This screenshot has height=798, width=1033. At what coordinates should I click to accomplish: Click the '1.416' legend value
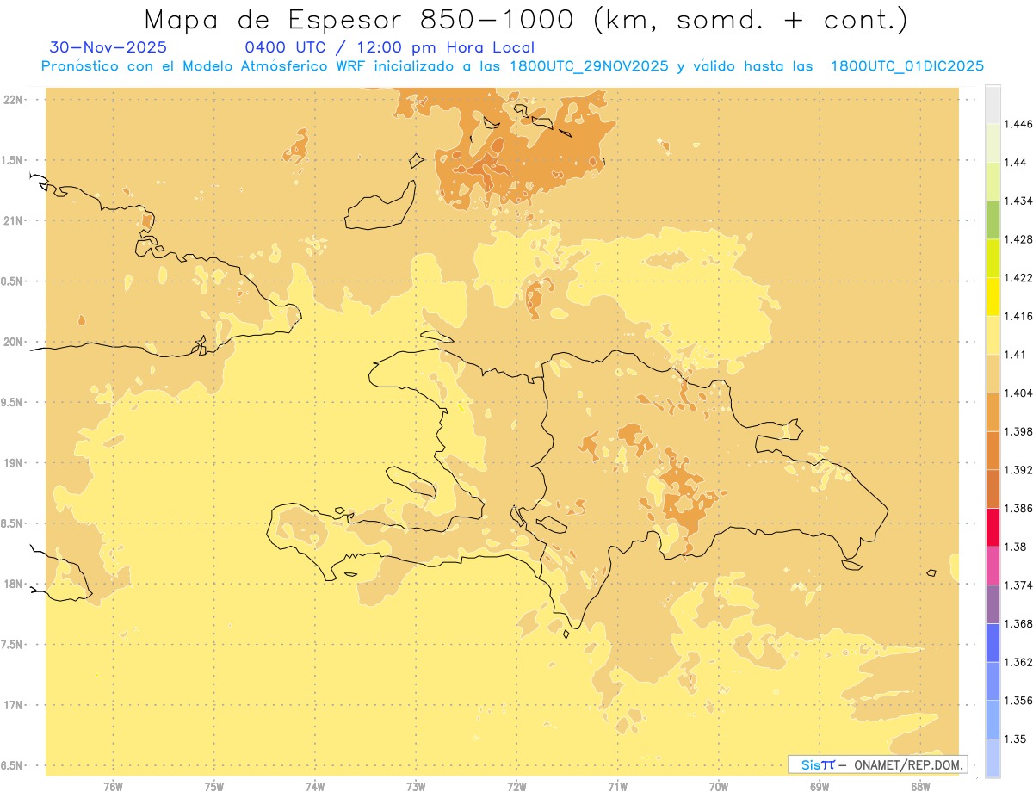(1019, 316)
